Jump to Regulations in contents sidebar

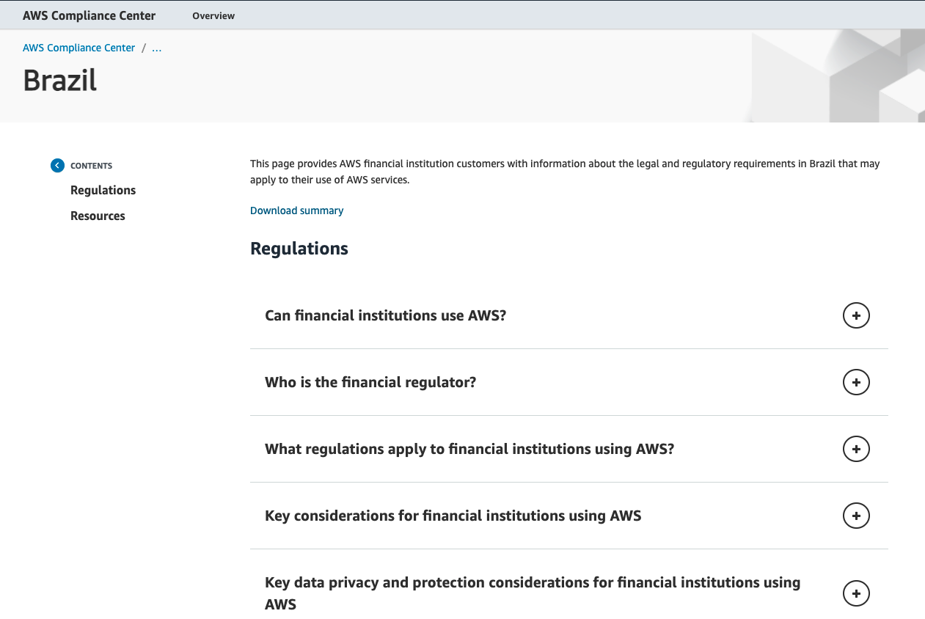click(103, 190)
